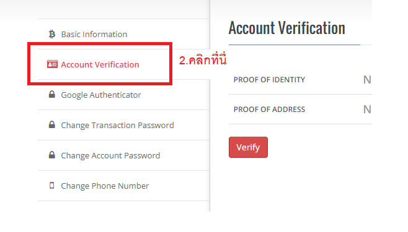
Task: Click the red Thai annotation text
Action: pos(203,59)
